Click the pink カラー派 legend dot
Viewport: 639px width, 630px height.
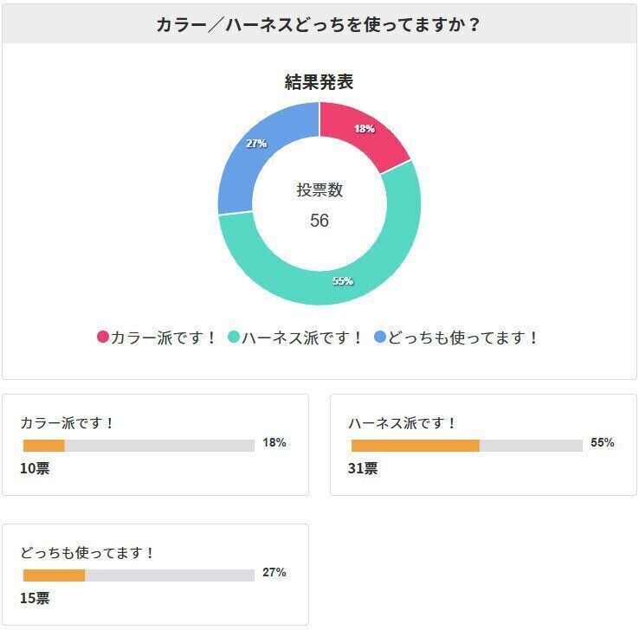click(103, 337)
